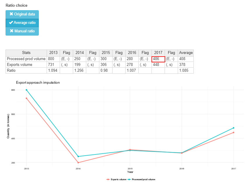
Task: Click the 2013 Processed prod volume chart point
Action: coord(26,90)
